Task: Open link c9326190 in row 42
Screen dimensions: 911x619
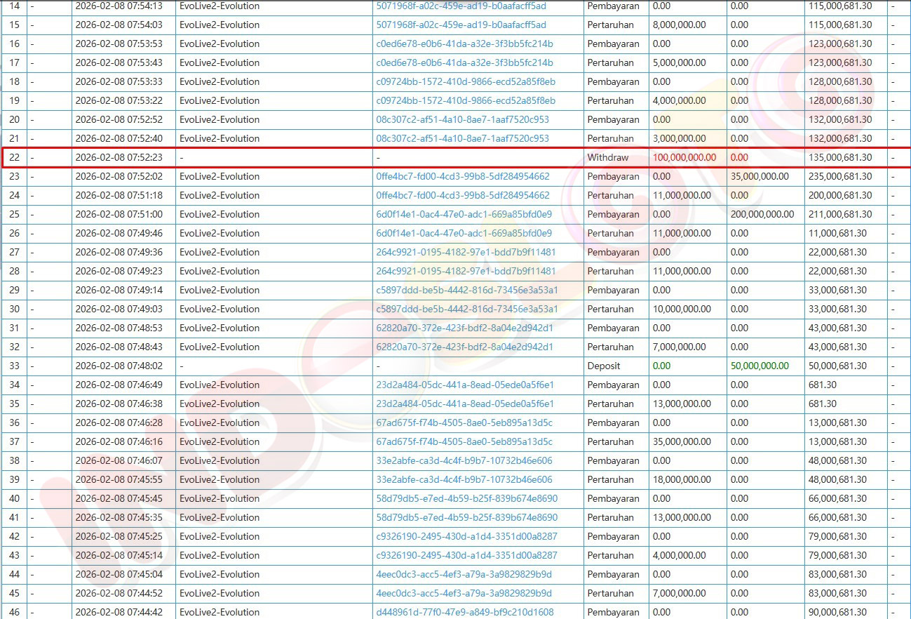Action: tap(466, 537)
